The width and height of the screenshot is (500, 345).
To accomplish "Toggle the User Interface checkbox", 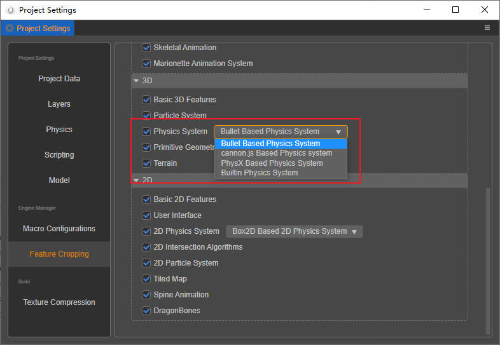I will click(x=146, y=215).
